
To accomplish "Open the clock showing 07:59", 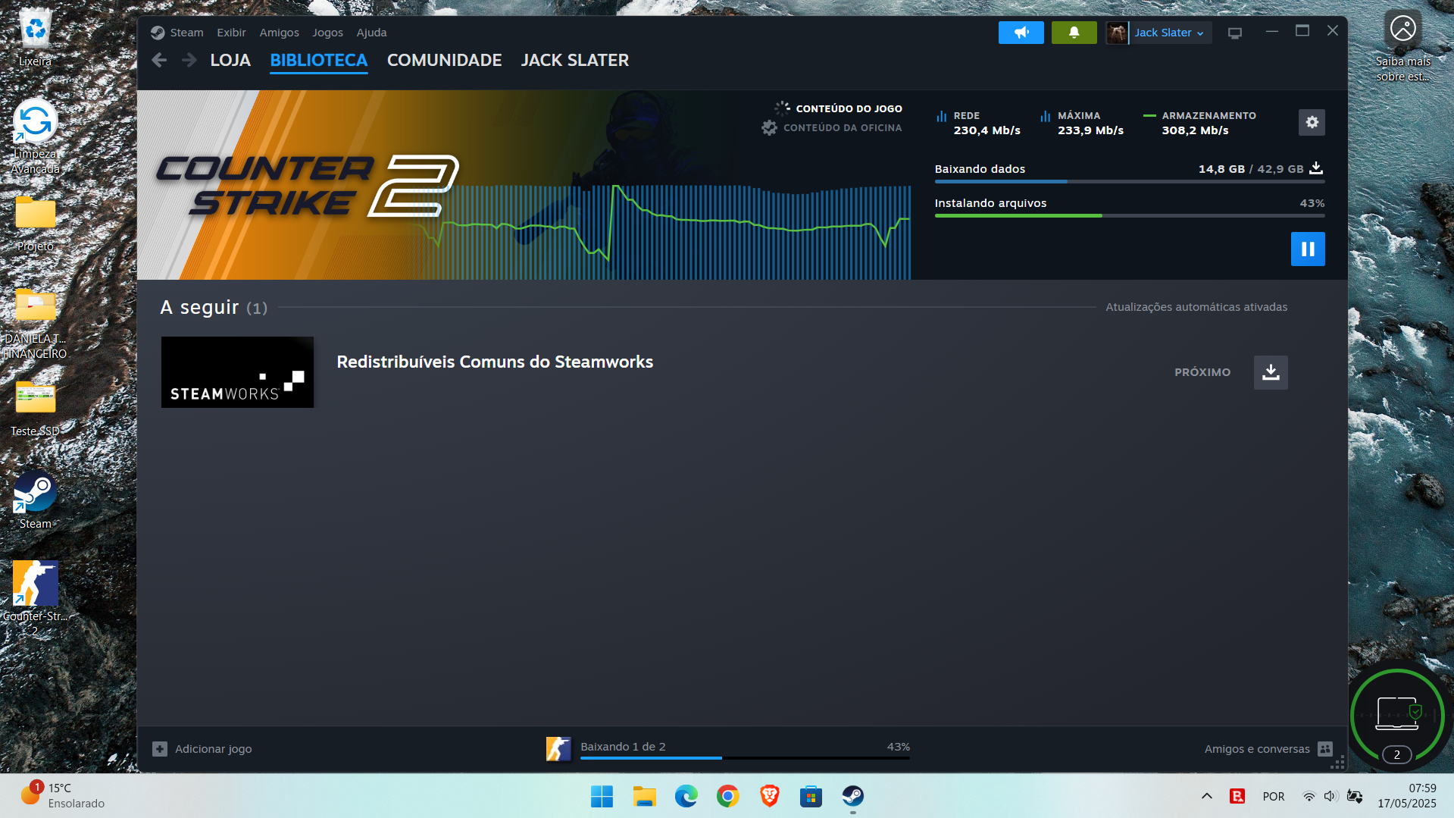I will click(1407, 796).
